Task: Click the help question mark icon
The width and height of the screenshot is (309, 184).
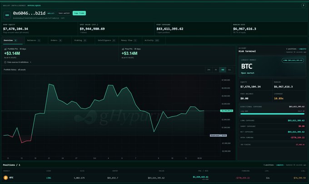Action: pos(303,5)
